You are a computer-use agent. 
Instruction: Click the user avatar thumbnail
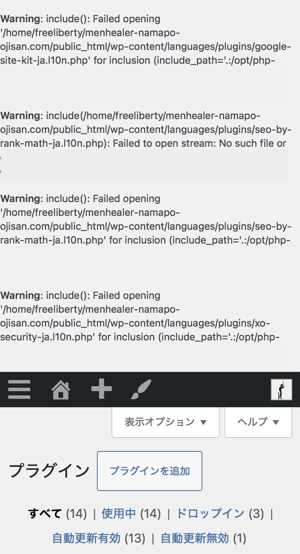click(x=281, y=389)
